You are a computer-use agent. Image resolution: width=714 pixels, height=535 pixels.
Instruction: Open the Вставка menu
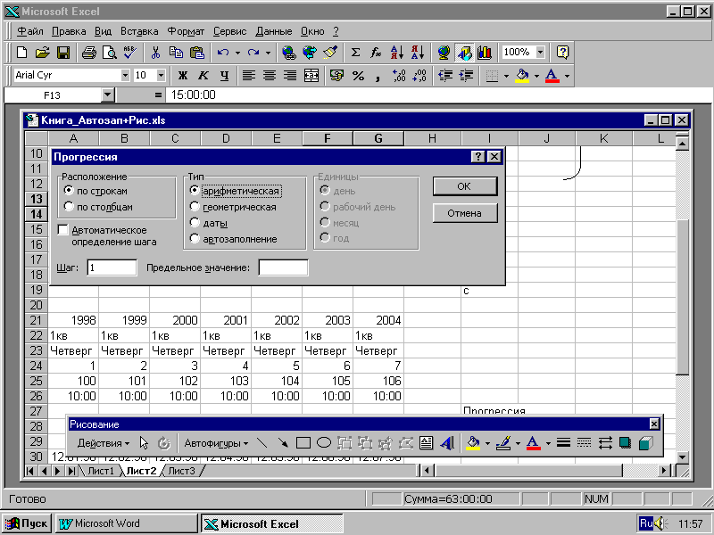click(x=139, y=31)
